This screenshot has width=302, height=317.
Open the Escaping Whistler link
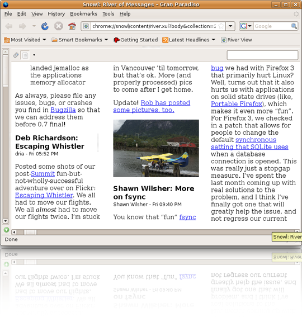point(44,195)
